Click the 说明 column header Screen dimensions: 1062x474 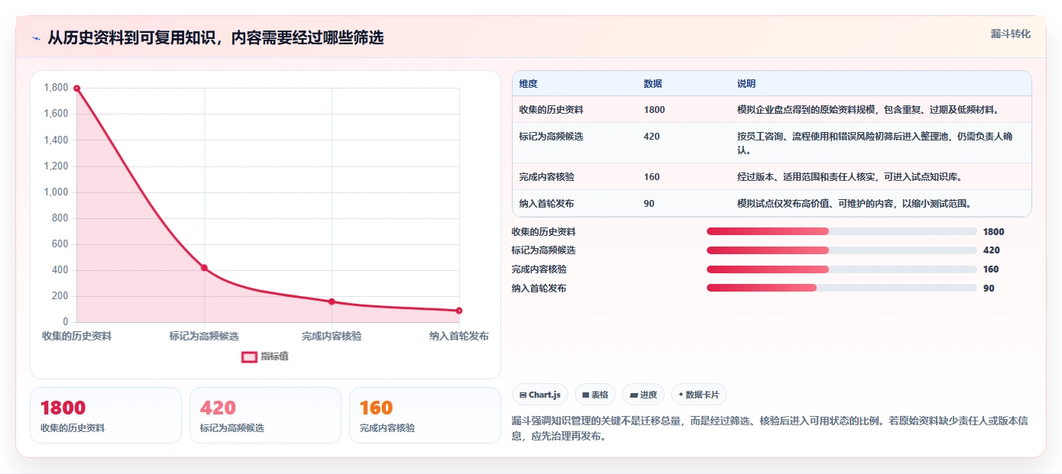coord(746,84)
